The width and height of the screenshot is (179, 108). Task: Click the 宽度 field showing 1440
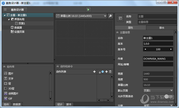click(x=158, y=74)
